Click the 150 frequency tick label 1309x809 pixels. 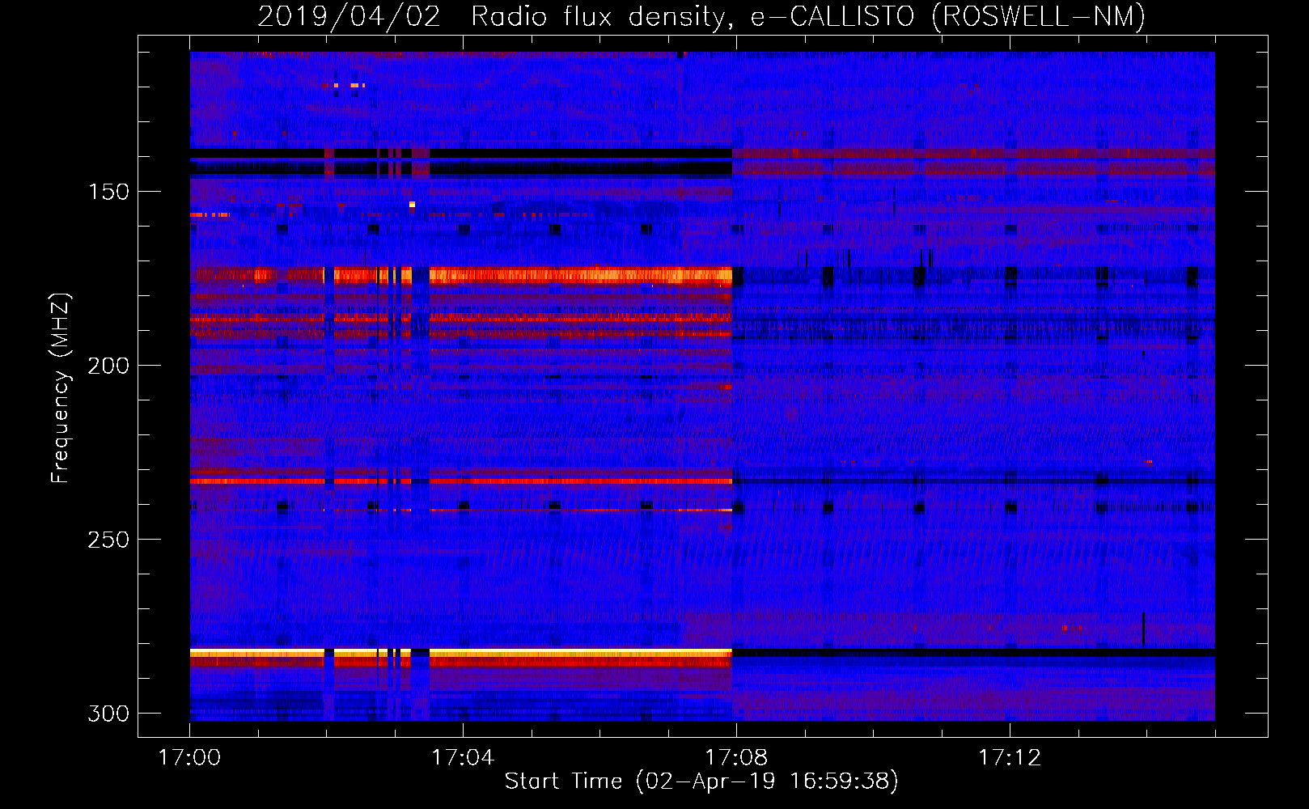108,192
